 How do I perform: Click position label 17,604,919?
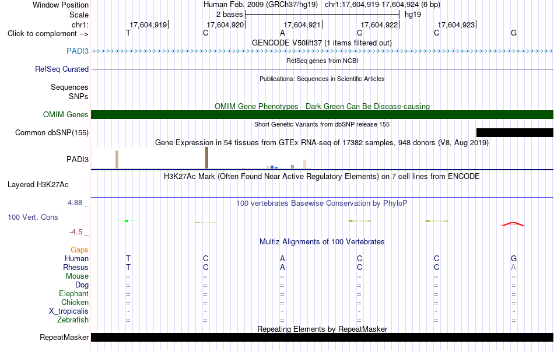pyautogui.click(x=148, y=25)
